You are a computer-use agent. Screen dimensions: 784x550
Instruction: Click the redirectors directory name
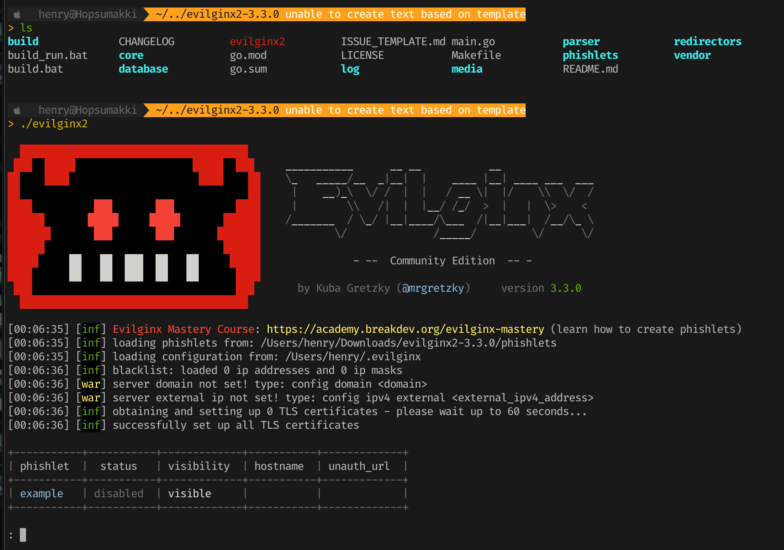(x=707, y=41)
